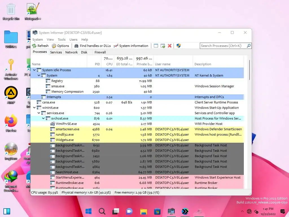Click the find window toolbar icon
The image size is (289, 217).
(156, 46)
